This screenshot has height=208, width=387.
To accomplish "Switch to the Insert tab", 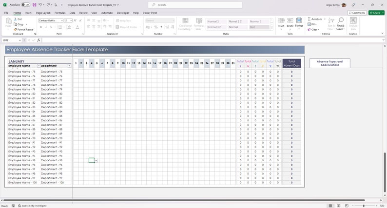I will [28, 13].
